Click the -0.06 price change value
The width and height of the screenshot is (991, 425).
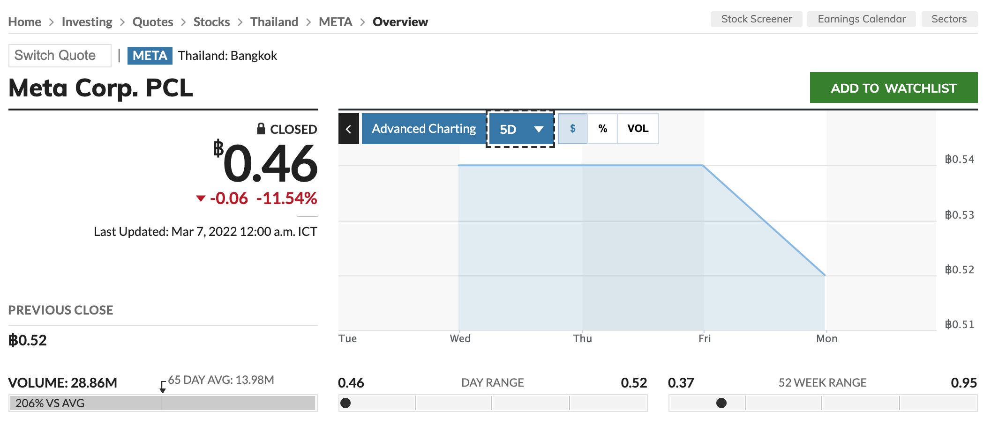(x=229, y=198)
